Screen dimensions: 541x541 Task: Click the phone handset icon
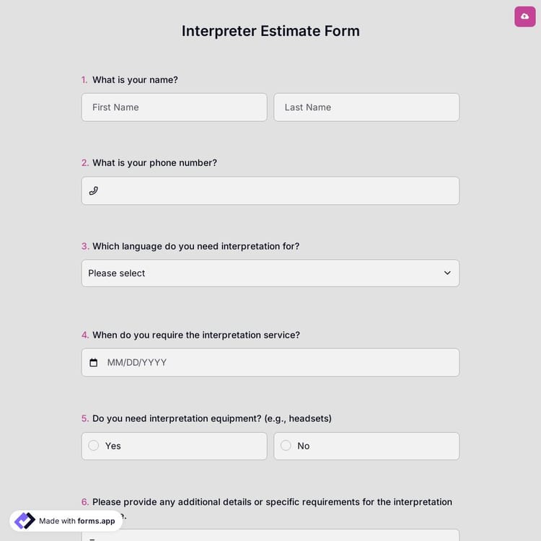click(93, 191)
